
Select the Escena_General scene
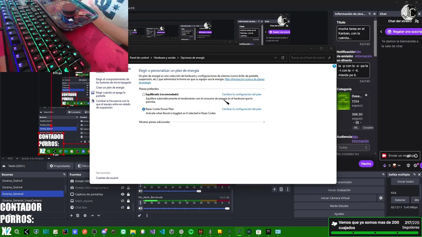(x=32, y=194)
